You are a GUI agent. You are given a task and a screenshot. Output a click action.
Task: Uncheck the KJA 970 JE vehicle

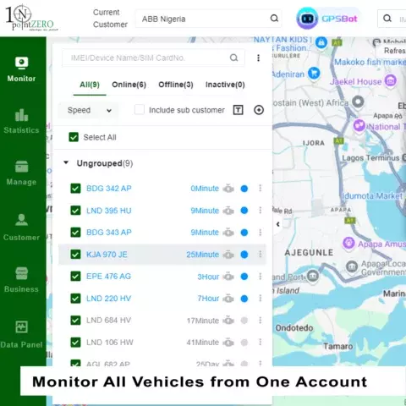pyautogui.click(x=75, y=255)
